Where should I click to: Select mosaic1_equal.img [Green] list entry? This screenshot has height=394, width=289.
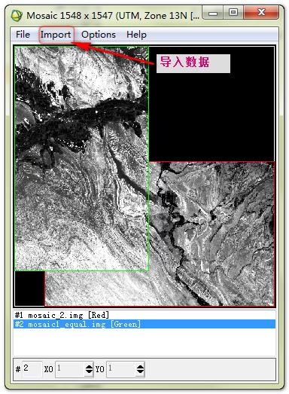pos(144,324)
